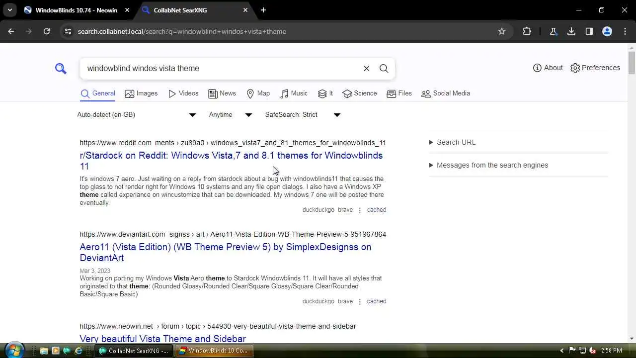Viewport: 636px width, 358px height.
Task: Open search Preferences
Action: [x=595, y=68]
